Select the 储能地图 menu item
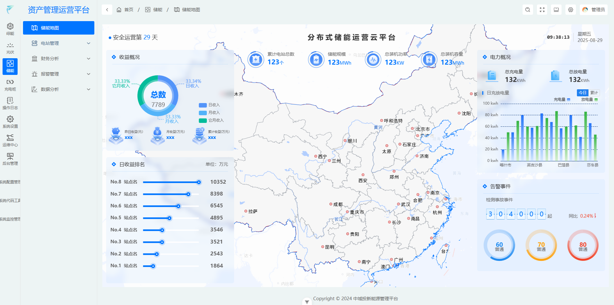614x305 pixels. (x=59, y=28)
